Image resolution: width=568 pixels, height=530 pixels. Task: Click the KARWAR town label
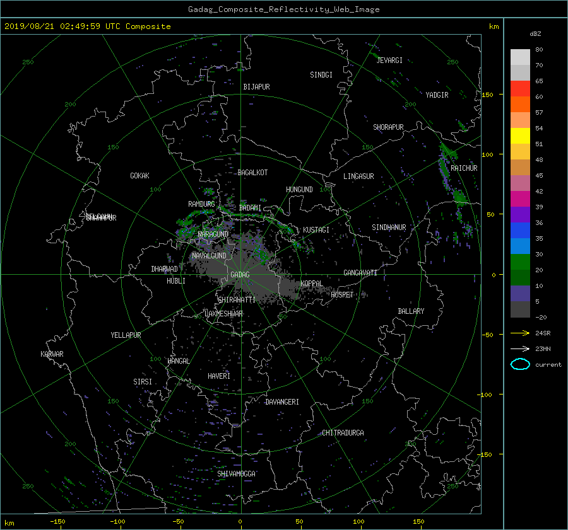[52, 354]
